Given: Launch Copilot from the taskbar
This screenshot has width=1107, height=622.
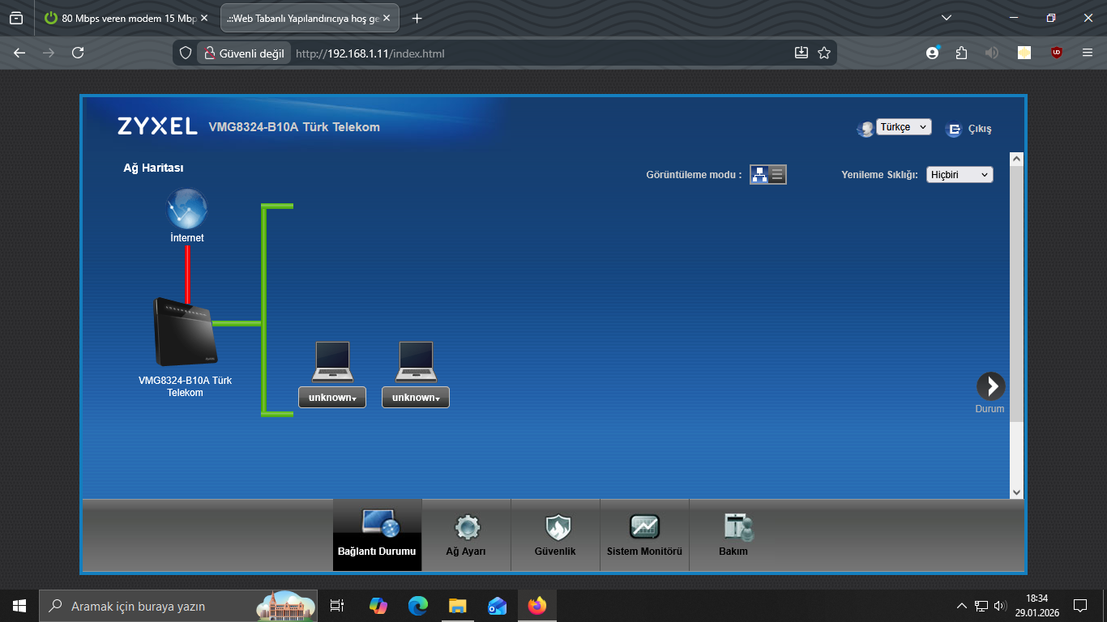Looking at the screenshot, I should [378, 606].
